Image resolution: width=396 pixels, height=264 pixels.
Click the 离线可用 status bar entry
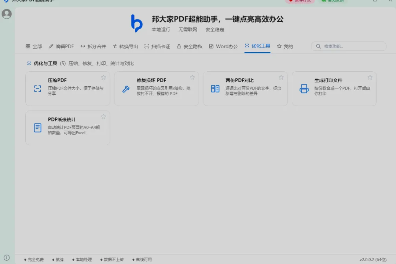pos(142,260)
